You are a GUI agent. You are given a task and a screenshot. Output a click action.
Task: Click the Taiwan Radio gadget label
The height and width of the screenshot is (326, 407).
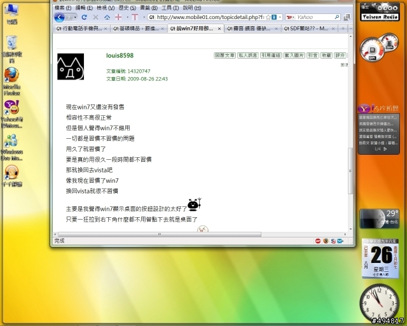(x=380, y=17)
